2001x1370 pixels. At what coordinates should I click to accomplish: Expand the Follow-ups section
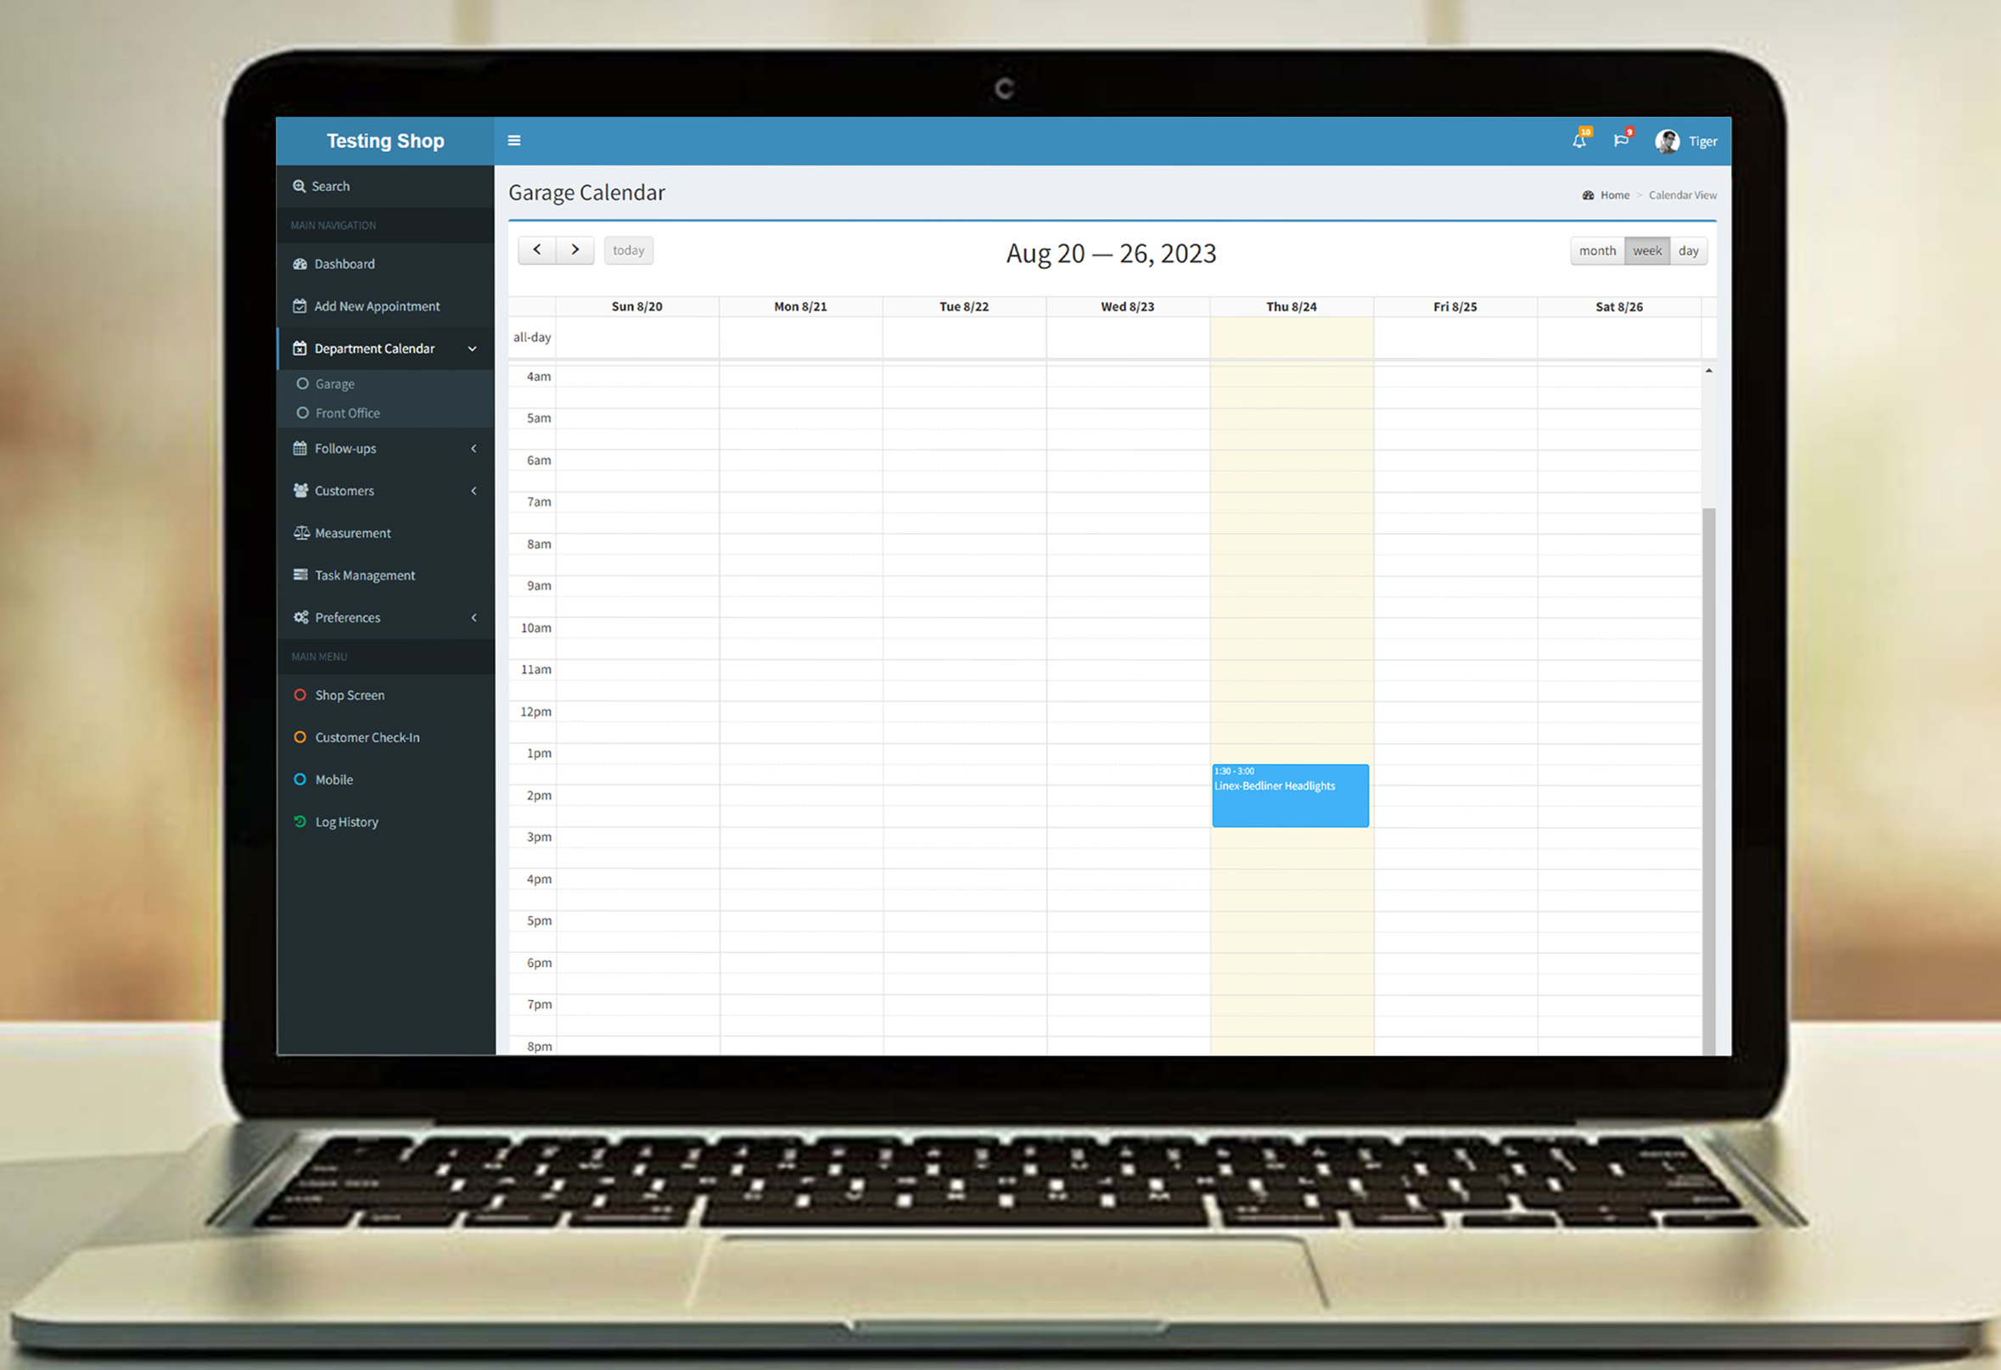386,447
